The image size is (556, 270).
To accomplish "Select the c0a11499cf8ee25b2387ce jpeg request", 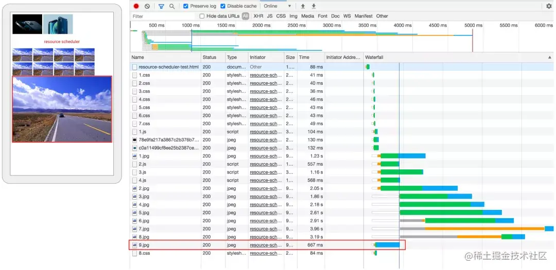I will click(x=342, y=148).
